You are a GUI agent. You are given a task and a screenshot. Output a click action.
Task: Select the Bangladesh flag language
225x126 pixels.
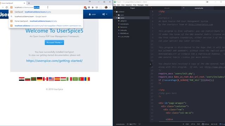pos(34,79)
